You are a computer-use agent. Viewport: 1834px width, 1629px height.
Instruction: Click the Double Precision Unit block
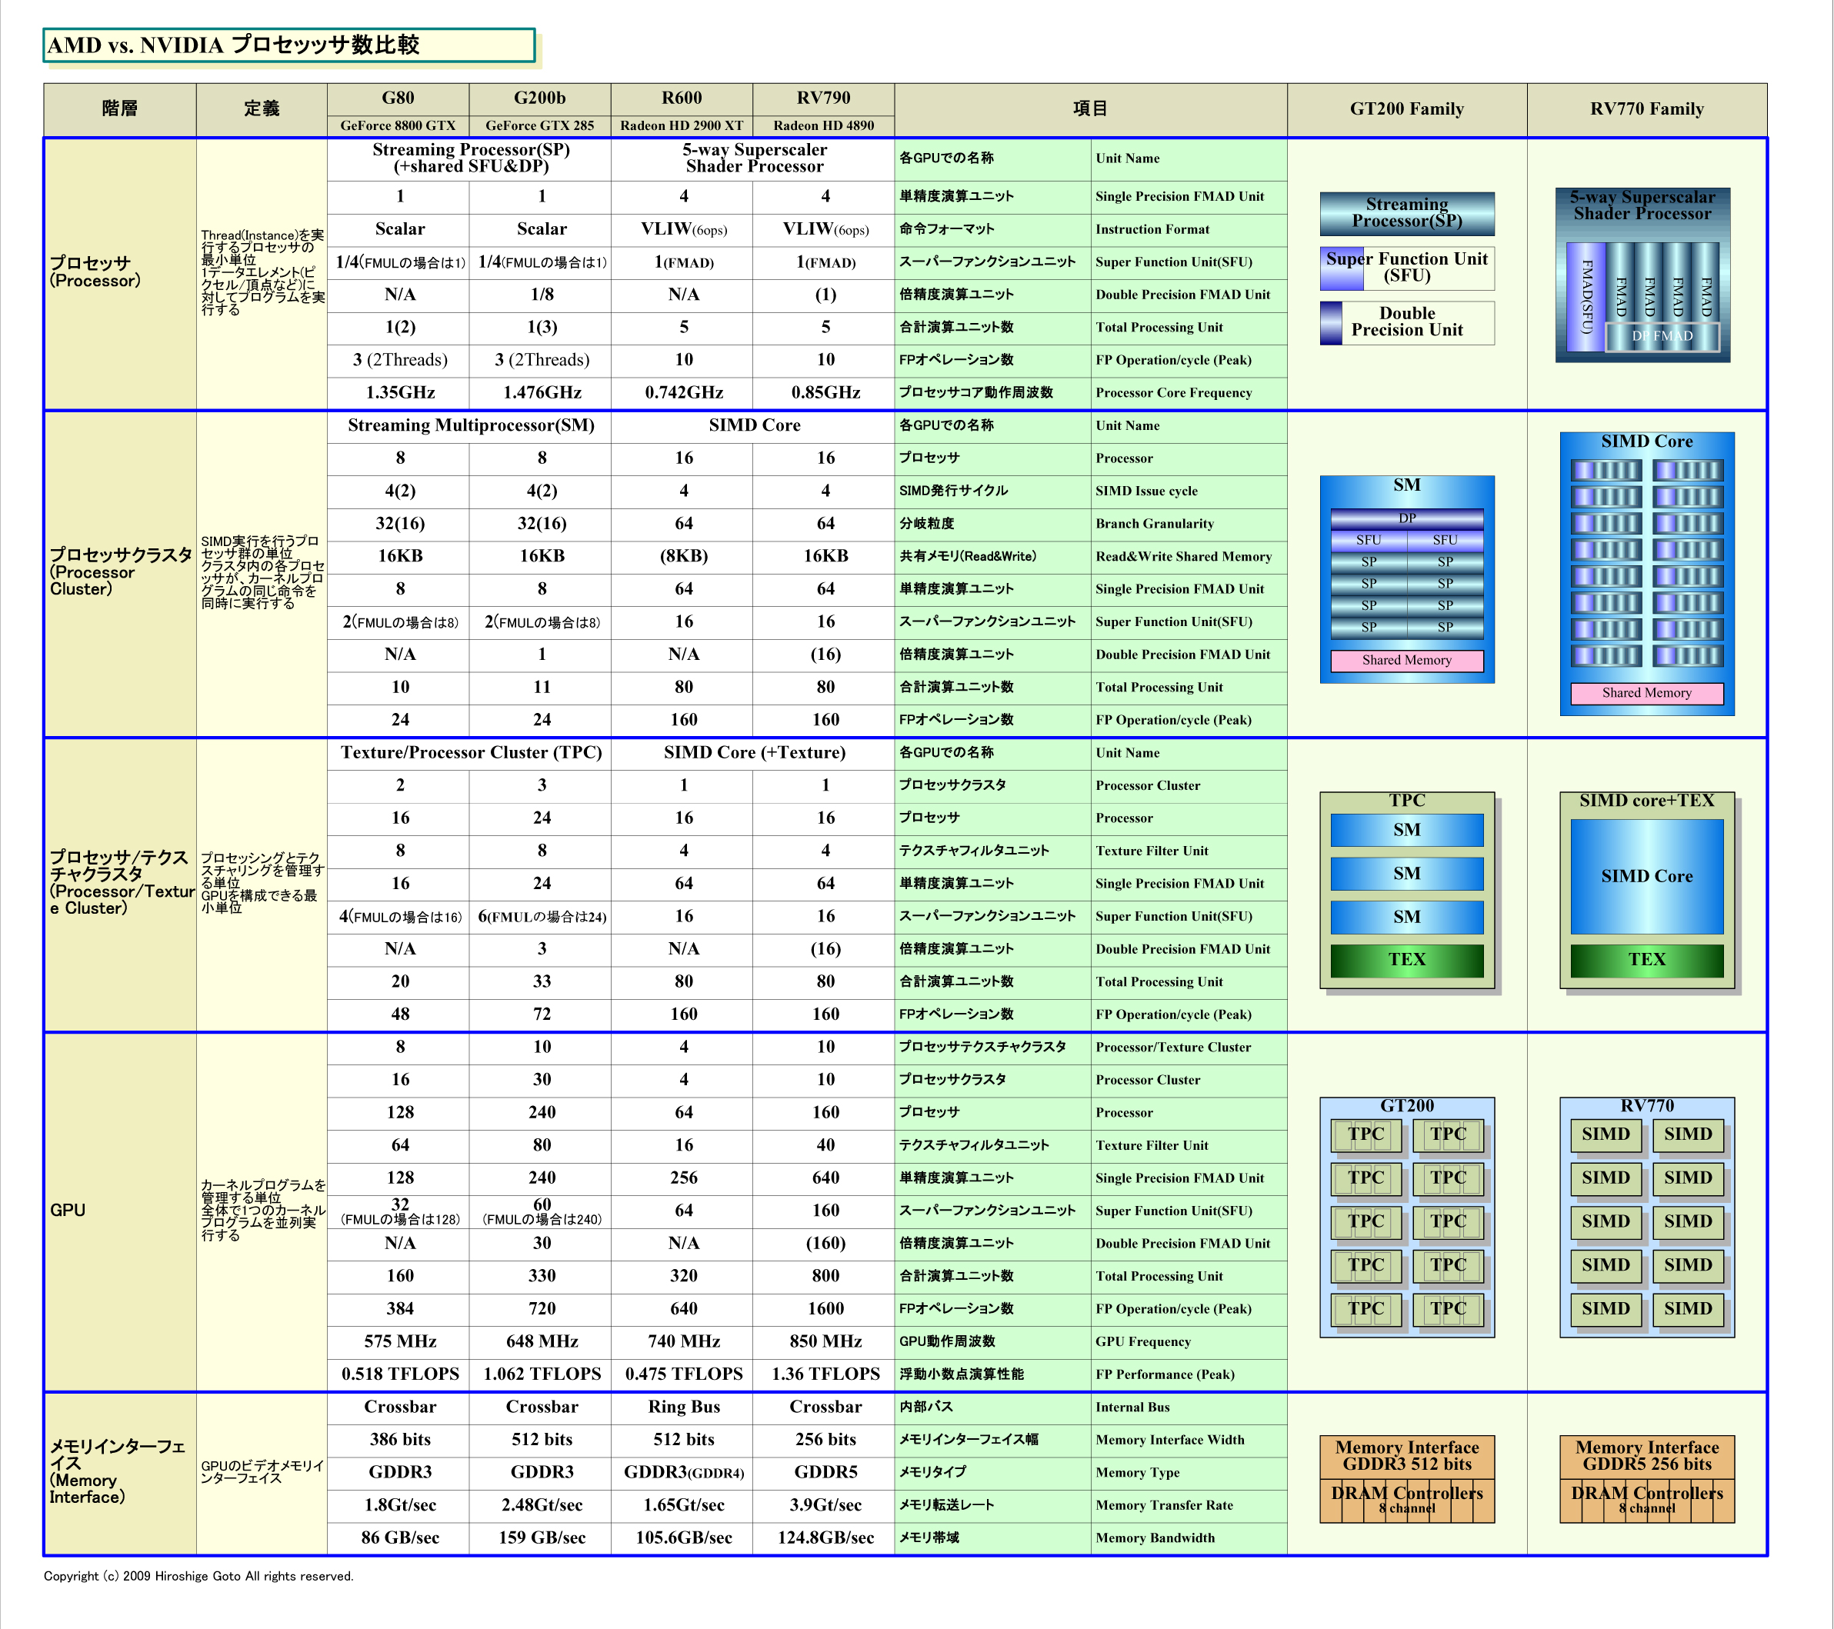coord(1406,322)
